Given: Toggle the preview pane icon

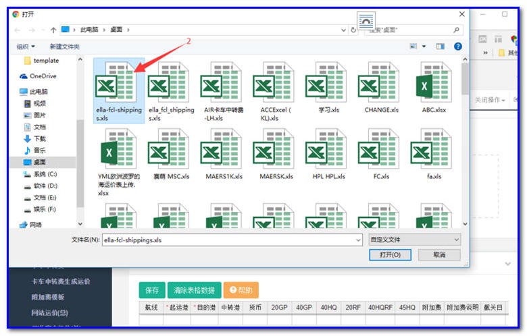Looking at the screenshot, I should [440, 46].
